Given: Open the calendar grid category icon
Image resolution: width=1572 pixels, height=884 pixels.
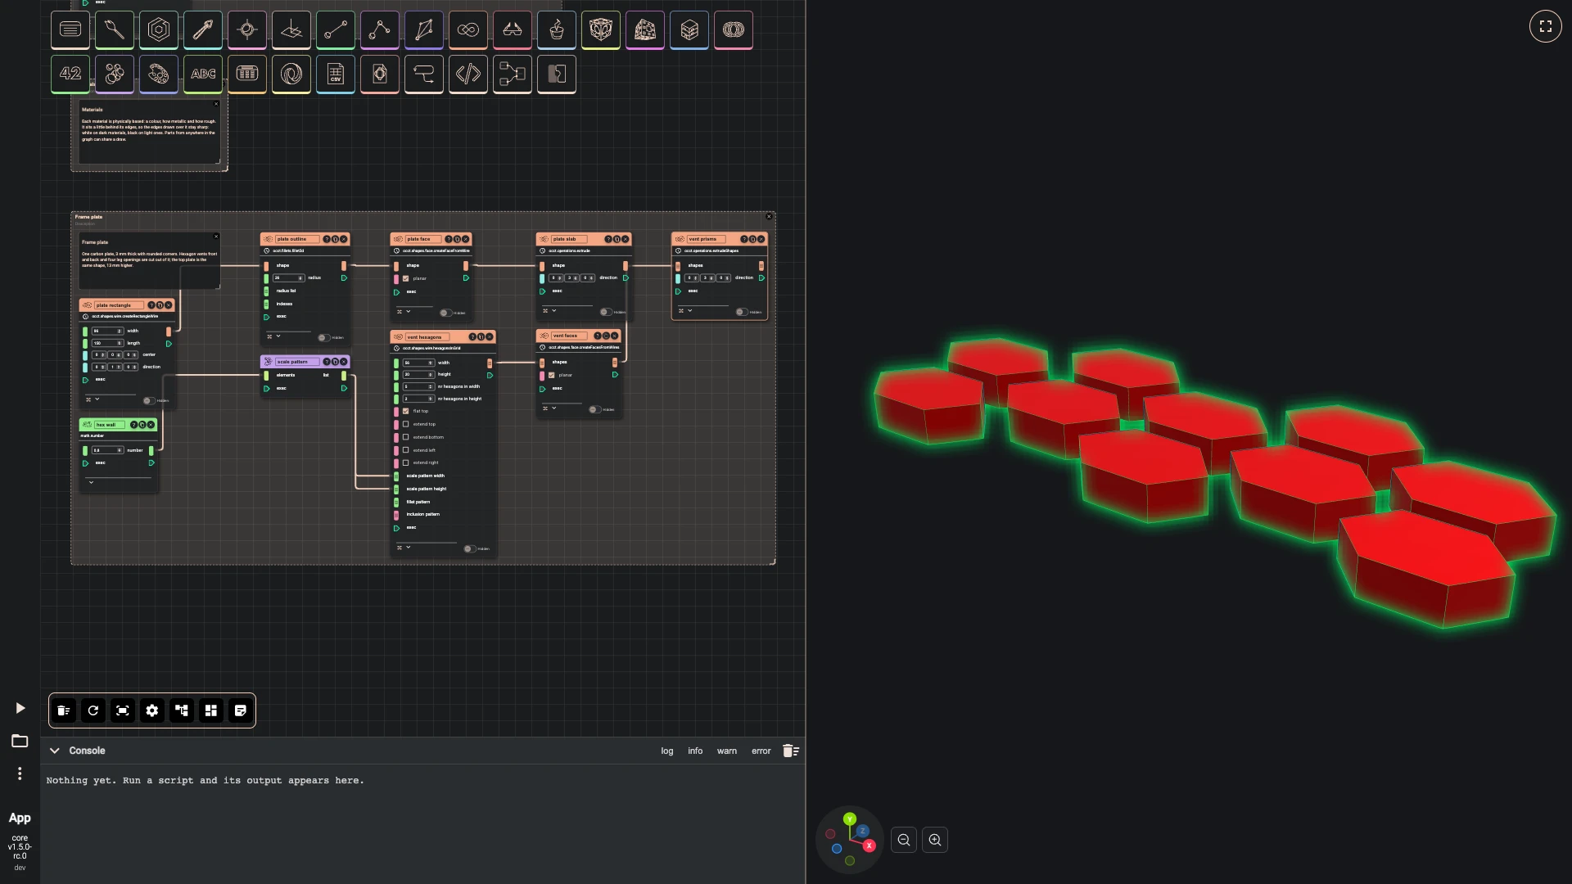Looking at the screenshot, I should (x=247, y=74).
